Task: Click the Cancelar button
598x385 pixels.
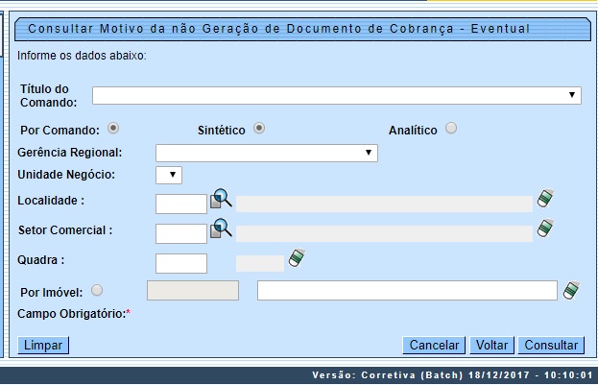Action: pyautogui.click(x=434, y=345)
